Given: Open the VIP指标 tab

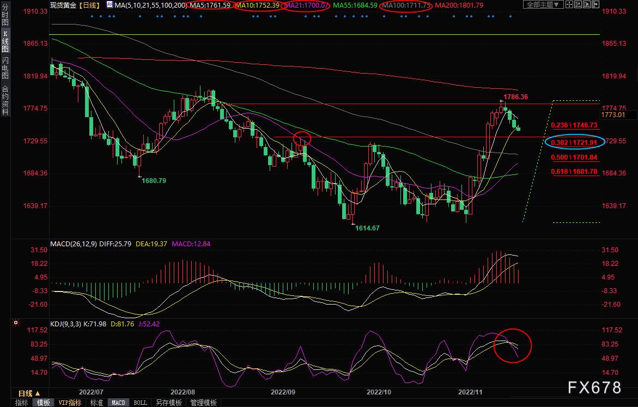Looking at the screenshot, I should point(70,403).
